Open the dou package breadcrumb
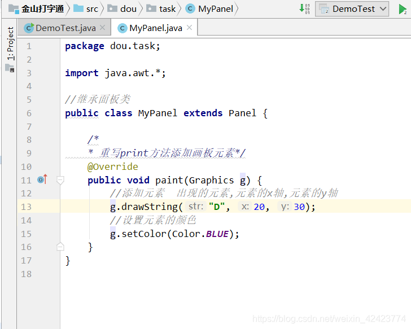Viewport: 411px width, 329px height. click(122, 9)
